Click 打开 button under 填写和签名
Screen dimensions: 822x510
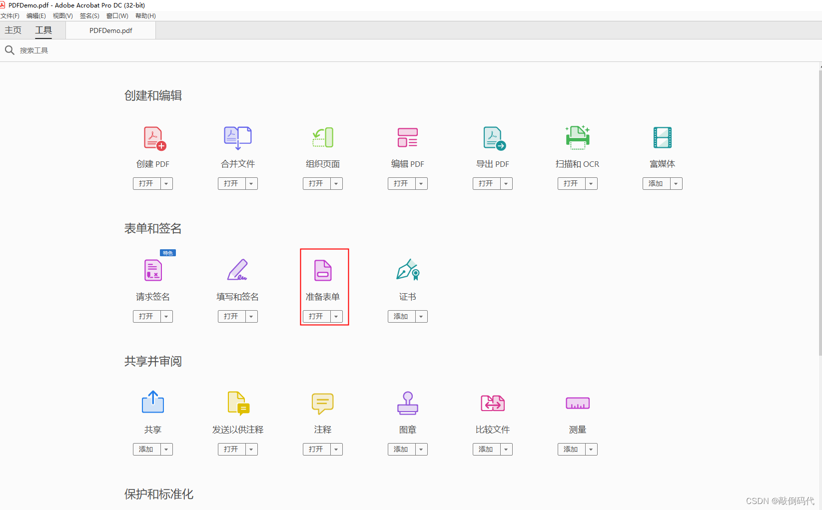click(x=232, y=317)
